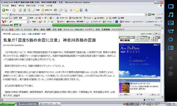Go to the Home page icon
This screenshot has height=106, width=177.
click(29, 10)
